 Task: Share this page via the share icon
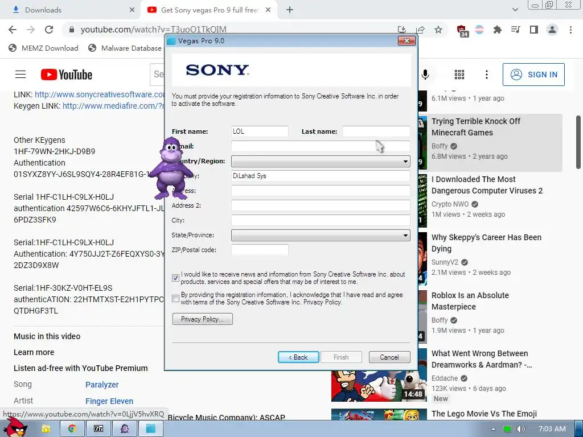coord(421,30)
